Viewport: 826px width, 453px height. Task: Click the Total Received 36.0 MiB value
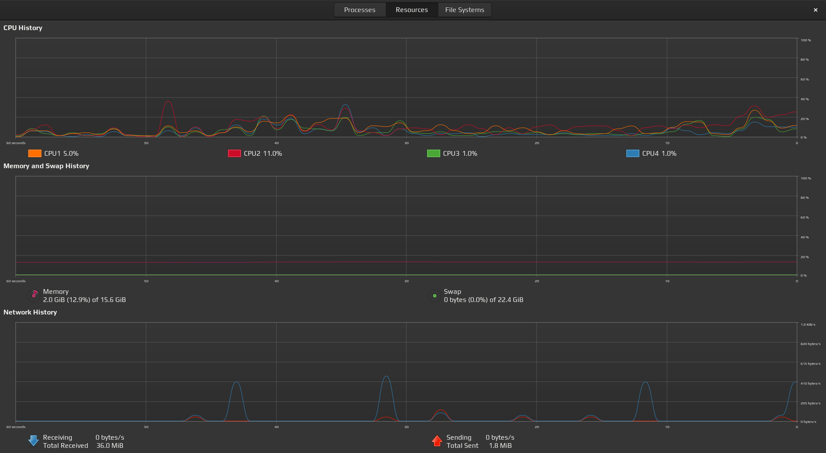pos(110,446)
